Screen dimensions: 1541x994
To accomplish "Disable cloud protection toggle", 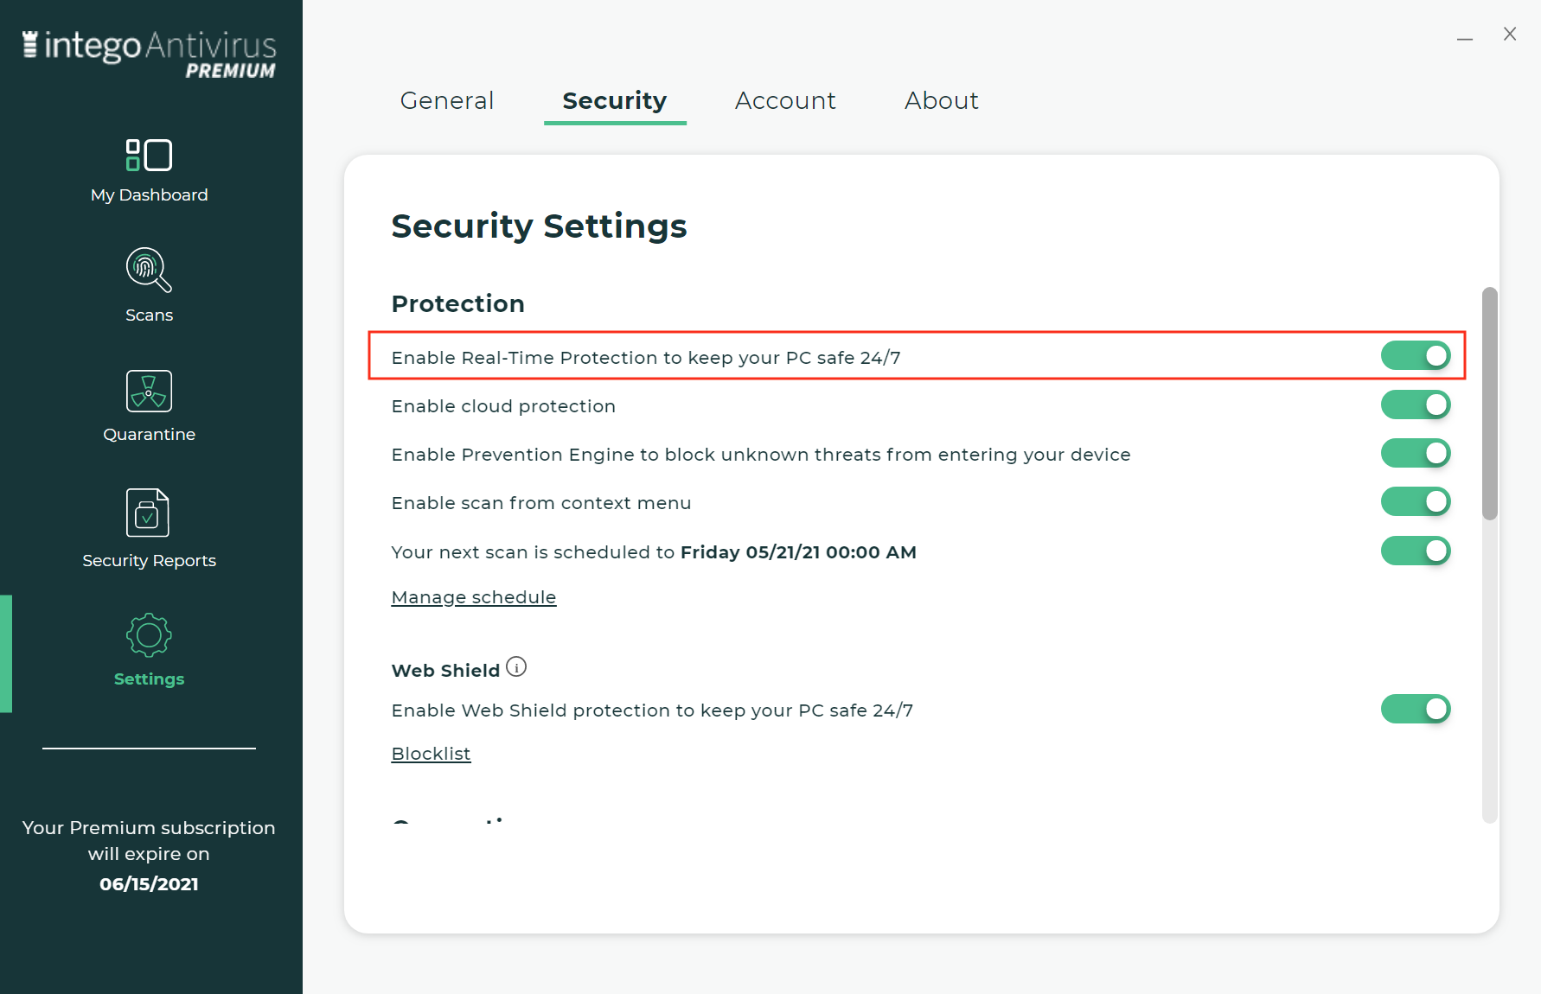I will pyautogui.click(x=1416, y=405).
